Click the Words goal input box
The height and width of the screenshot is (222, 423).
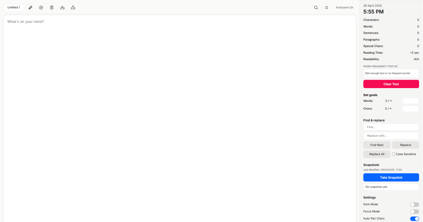tap(411, 101)
